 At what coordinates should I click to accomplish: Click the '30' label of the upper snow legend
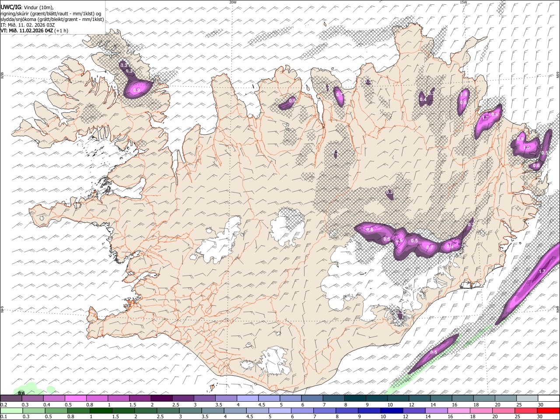coord(541,405)
